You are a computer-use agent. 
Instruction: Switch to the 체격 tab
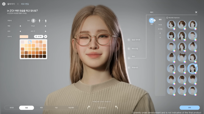pyautogui.click(x=41, y=108)
